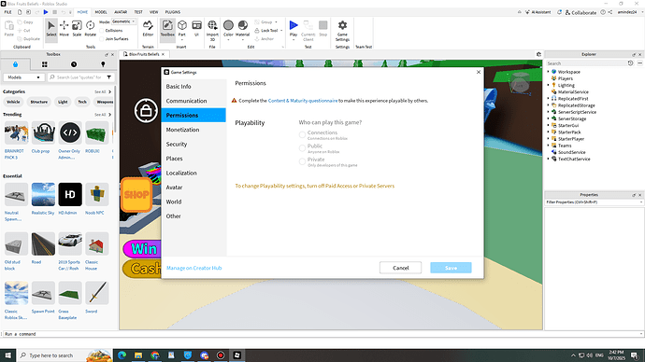The image size is (645, 362).
Task: Select the Connections playability radio
Action: point(302,134)
